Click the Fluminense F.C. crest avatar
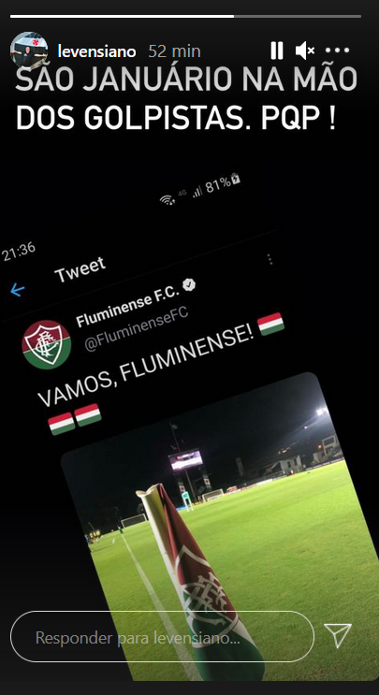Viewport: 379px width, 695px height. coord(47,344)
